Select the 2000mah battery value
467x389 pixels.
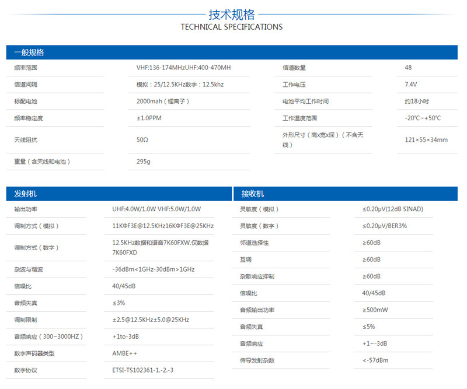[163, 101]
